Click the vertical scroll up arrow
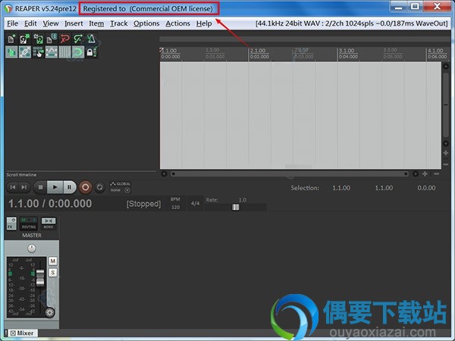This screenshot has width=455, height=341. coord(446,66)
